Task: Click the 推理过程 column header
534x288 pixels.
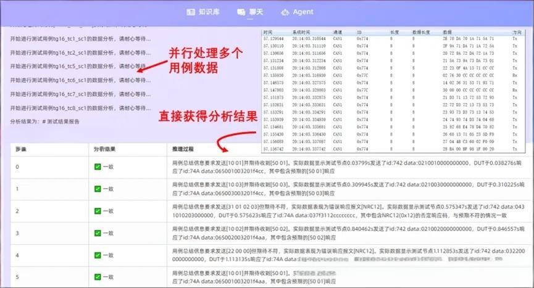Action: coord(183,149)
